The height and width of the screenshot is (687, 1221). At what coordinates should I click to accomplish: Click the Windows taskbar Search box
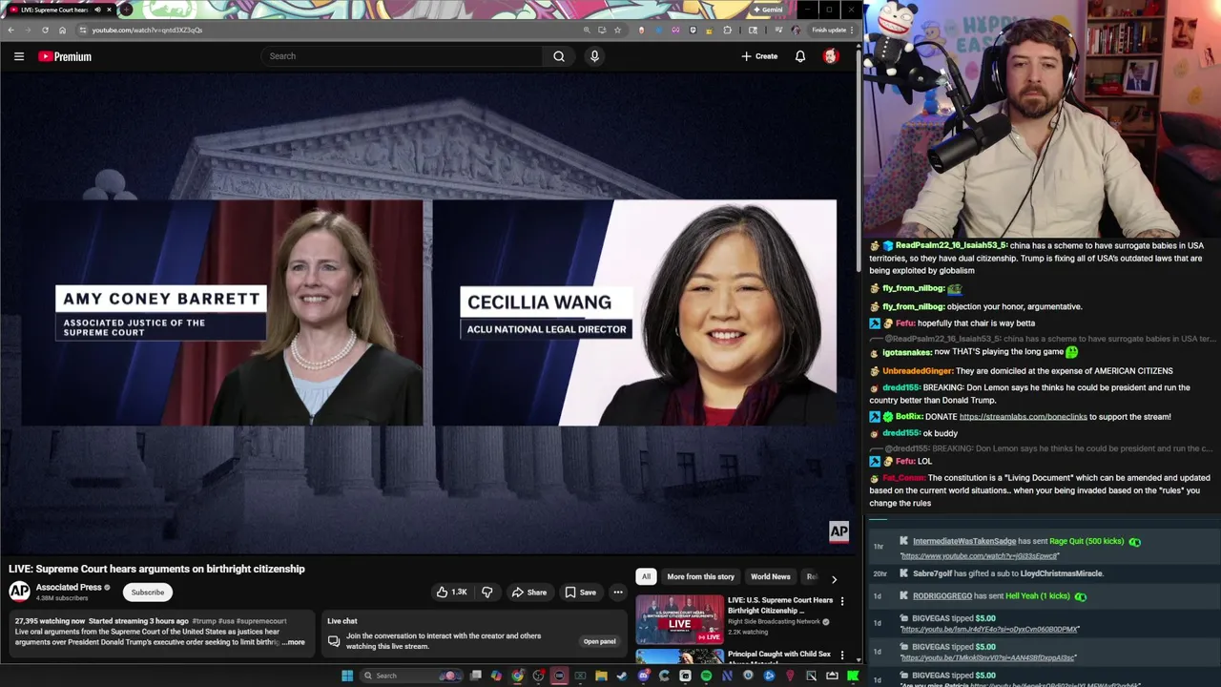tap(411, 676)
